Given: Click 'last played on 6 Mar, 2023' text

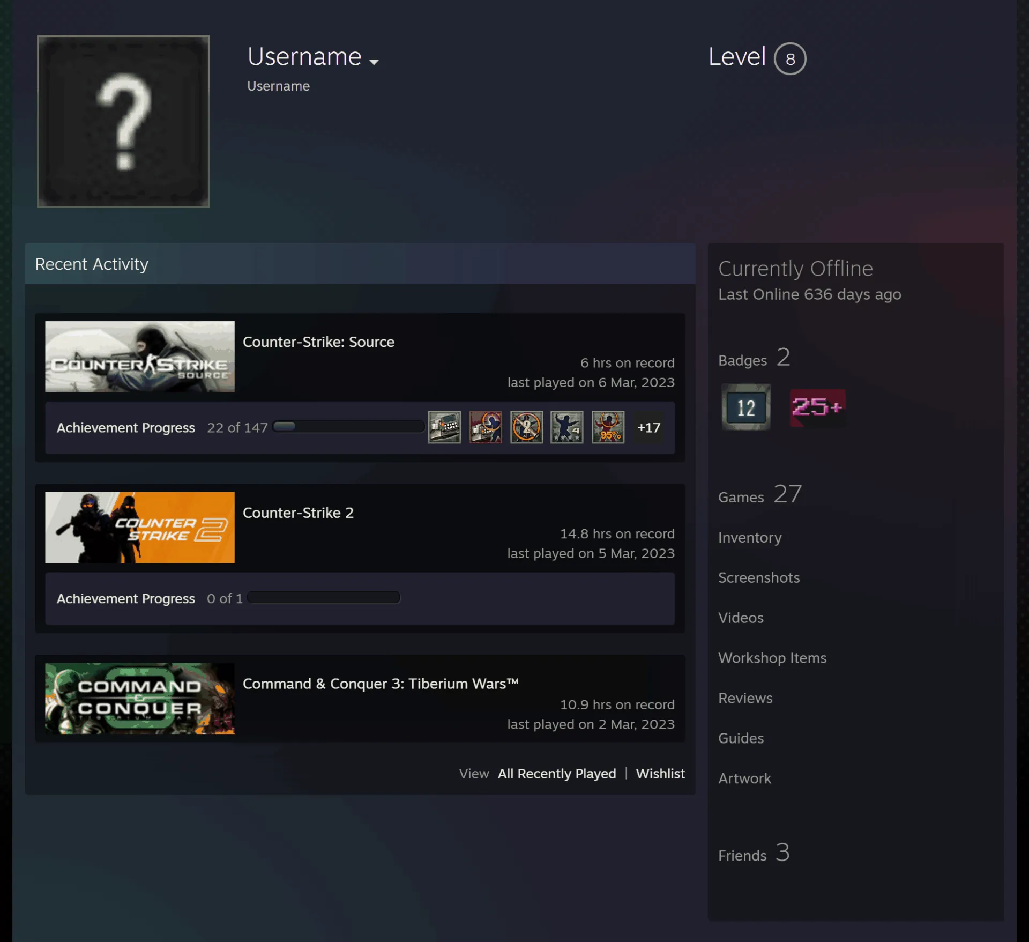Looking at the screenshot, I should [591, 382].
